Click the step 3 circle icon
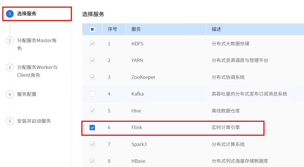304x167 pixels. [x=10, y=68]
